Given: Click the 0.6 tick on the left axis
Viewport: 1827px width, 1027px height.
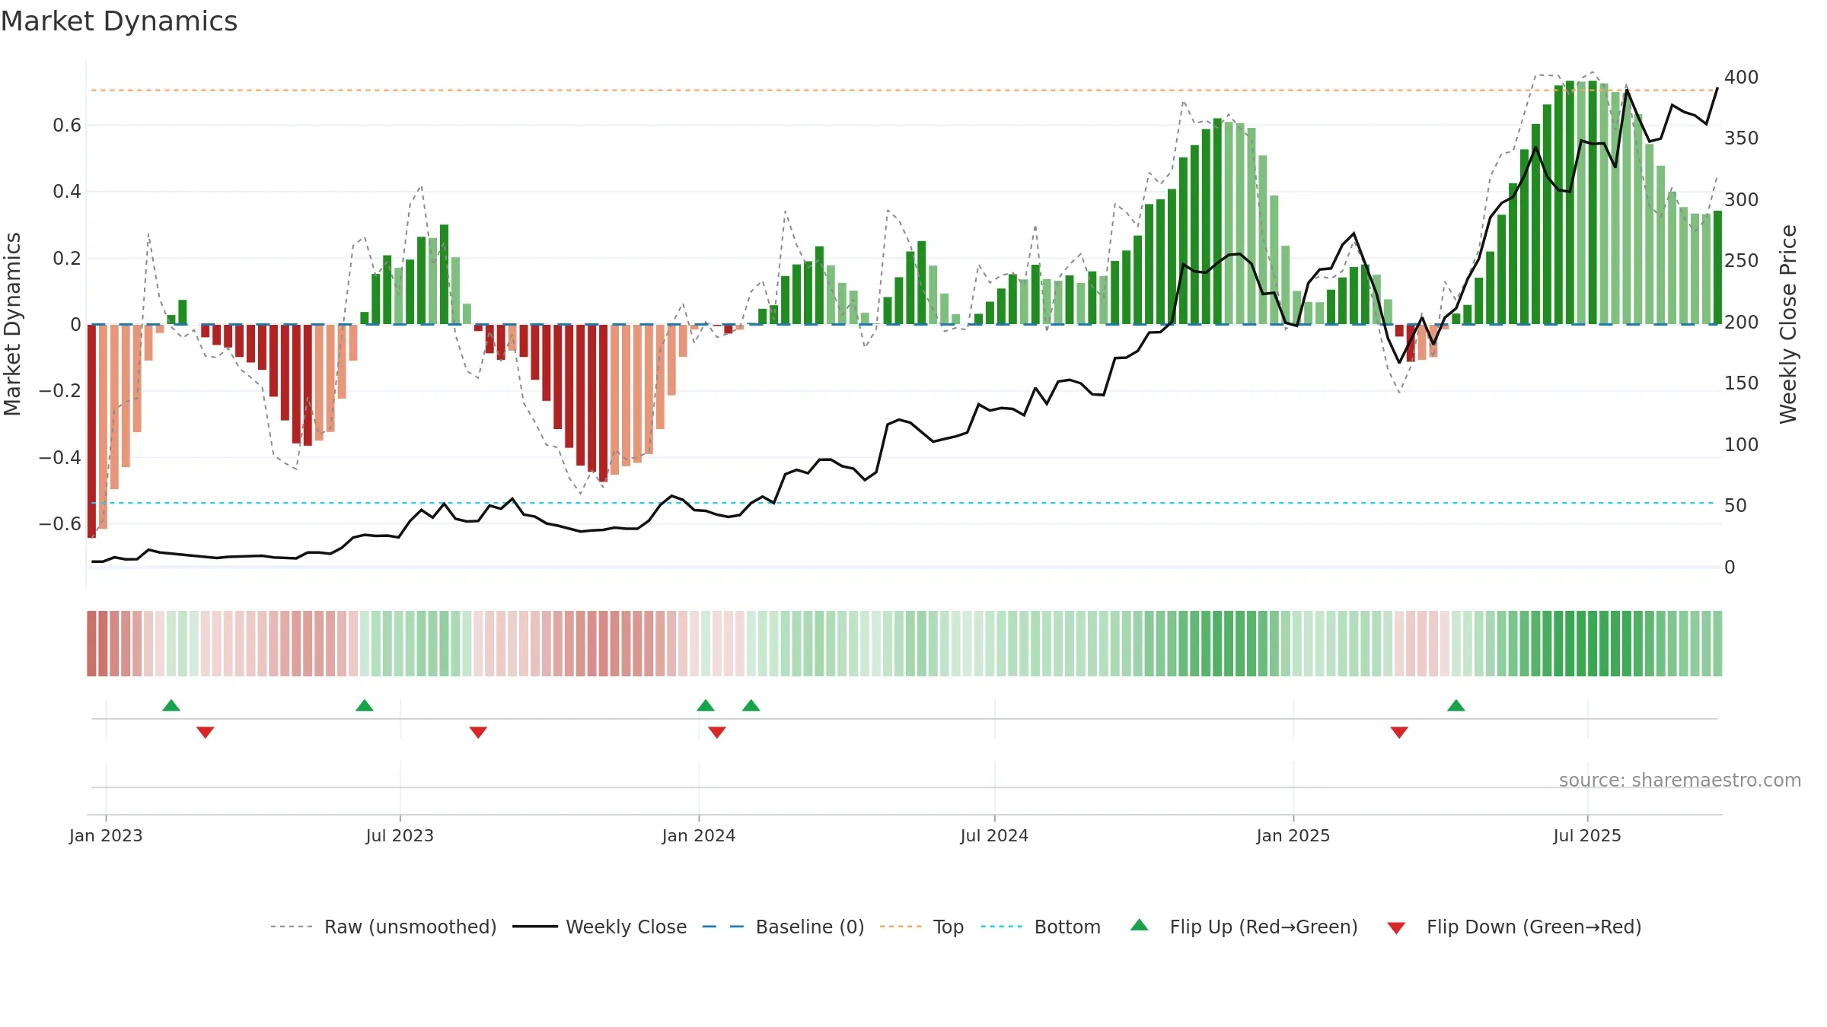Looking at the screenshot, I should [67, 126].
